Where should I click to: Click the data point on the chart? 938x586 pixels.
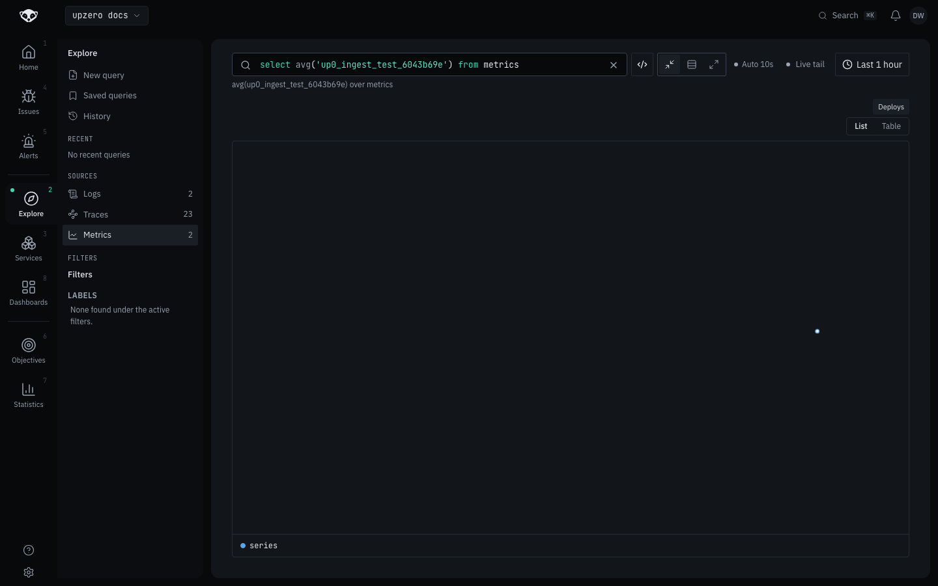point(817,331)
